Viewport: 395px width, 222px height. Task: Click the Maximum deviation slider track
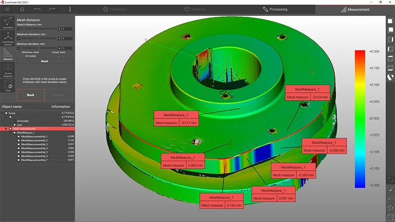[39, 38]
